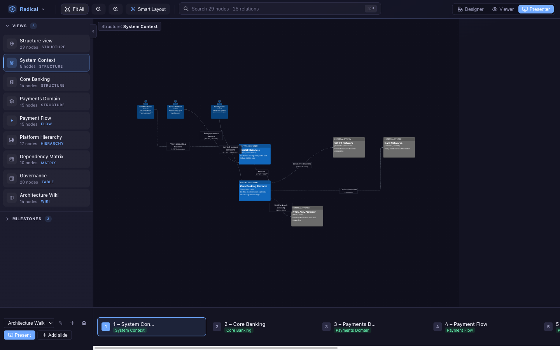Add a new walkthrough with plus icon

tap(72, 323)
